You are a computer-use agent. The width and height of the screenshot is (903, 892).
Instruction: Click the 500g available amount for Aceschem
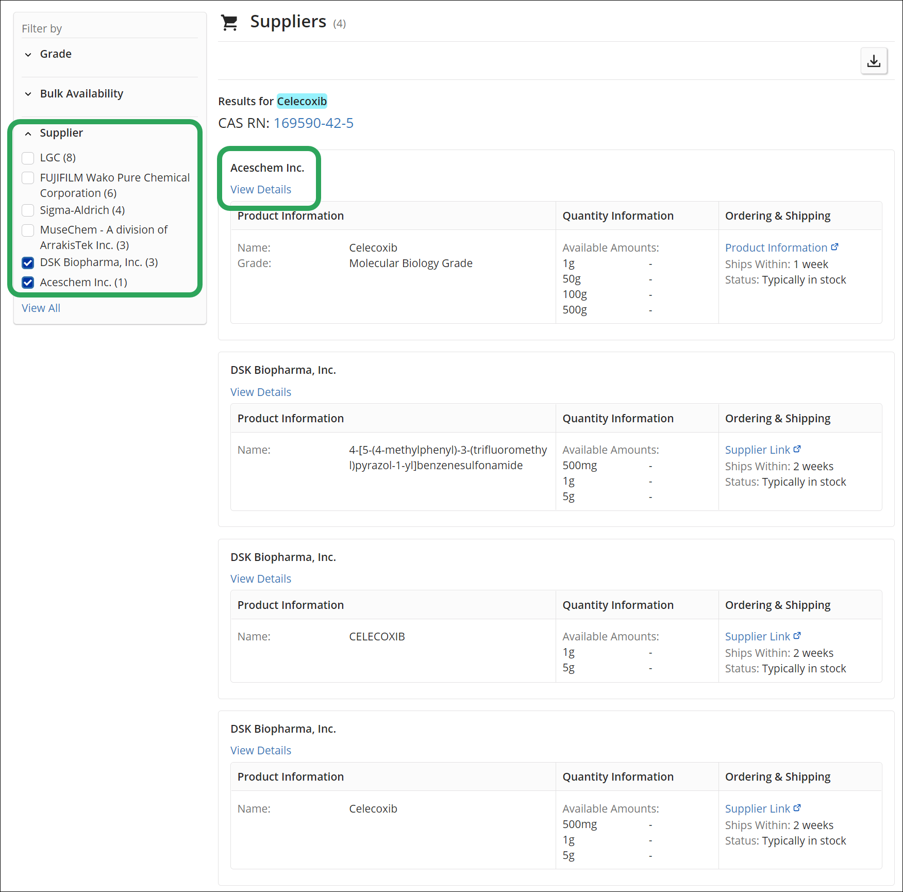575,309
